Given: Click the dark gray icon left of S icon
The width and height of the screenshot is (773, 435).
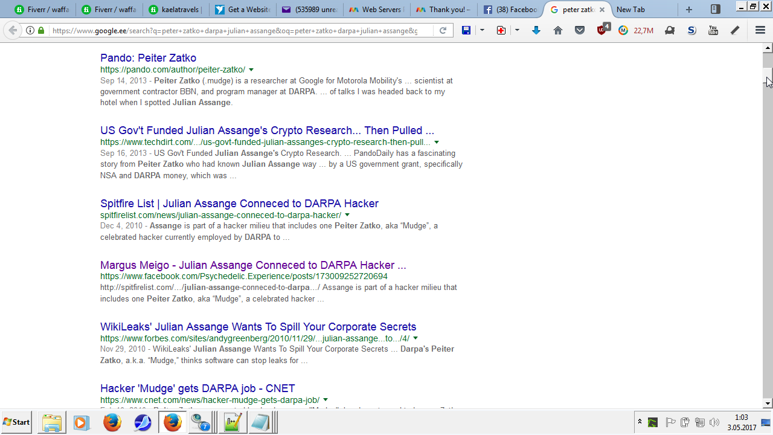Looking at the screenshot, I should [x=670, y=30].
